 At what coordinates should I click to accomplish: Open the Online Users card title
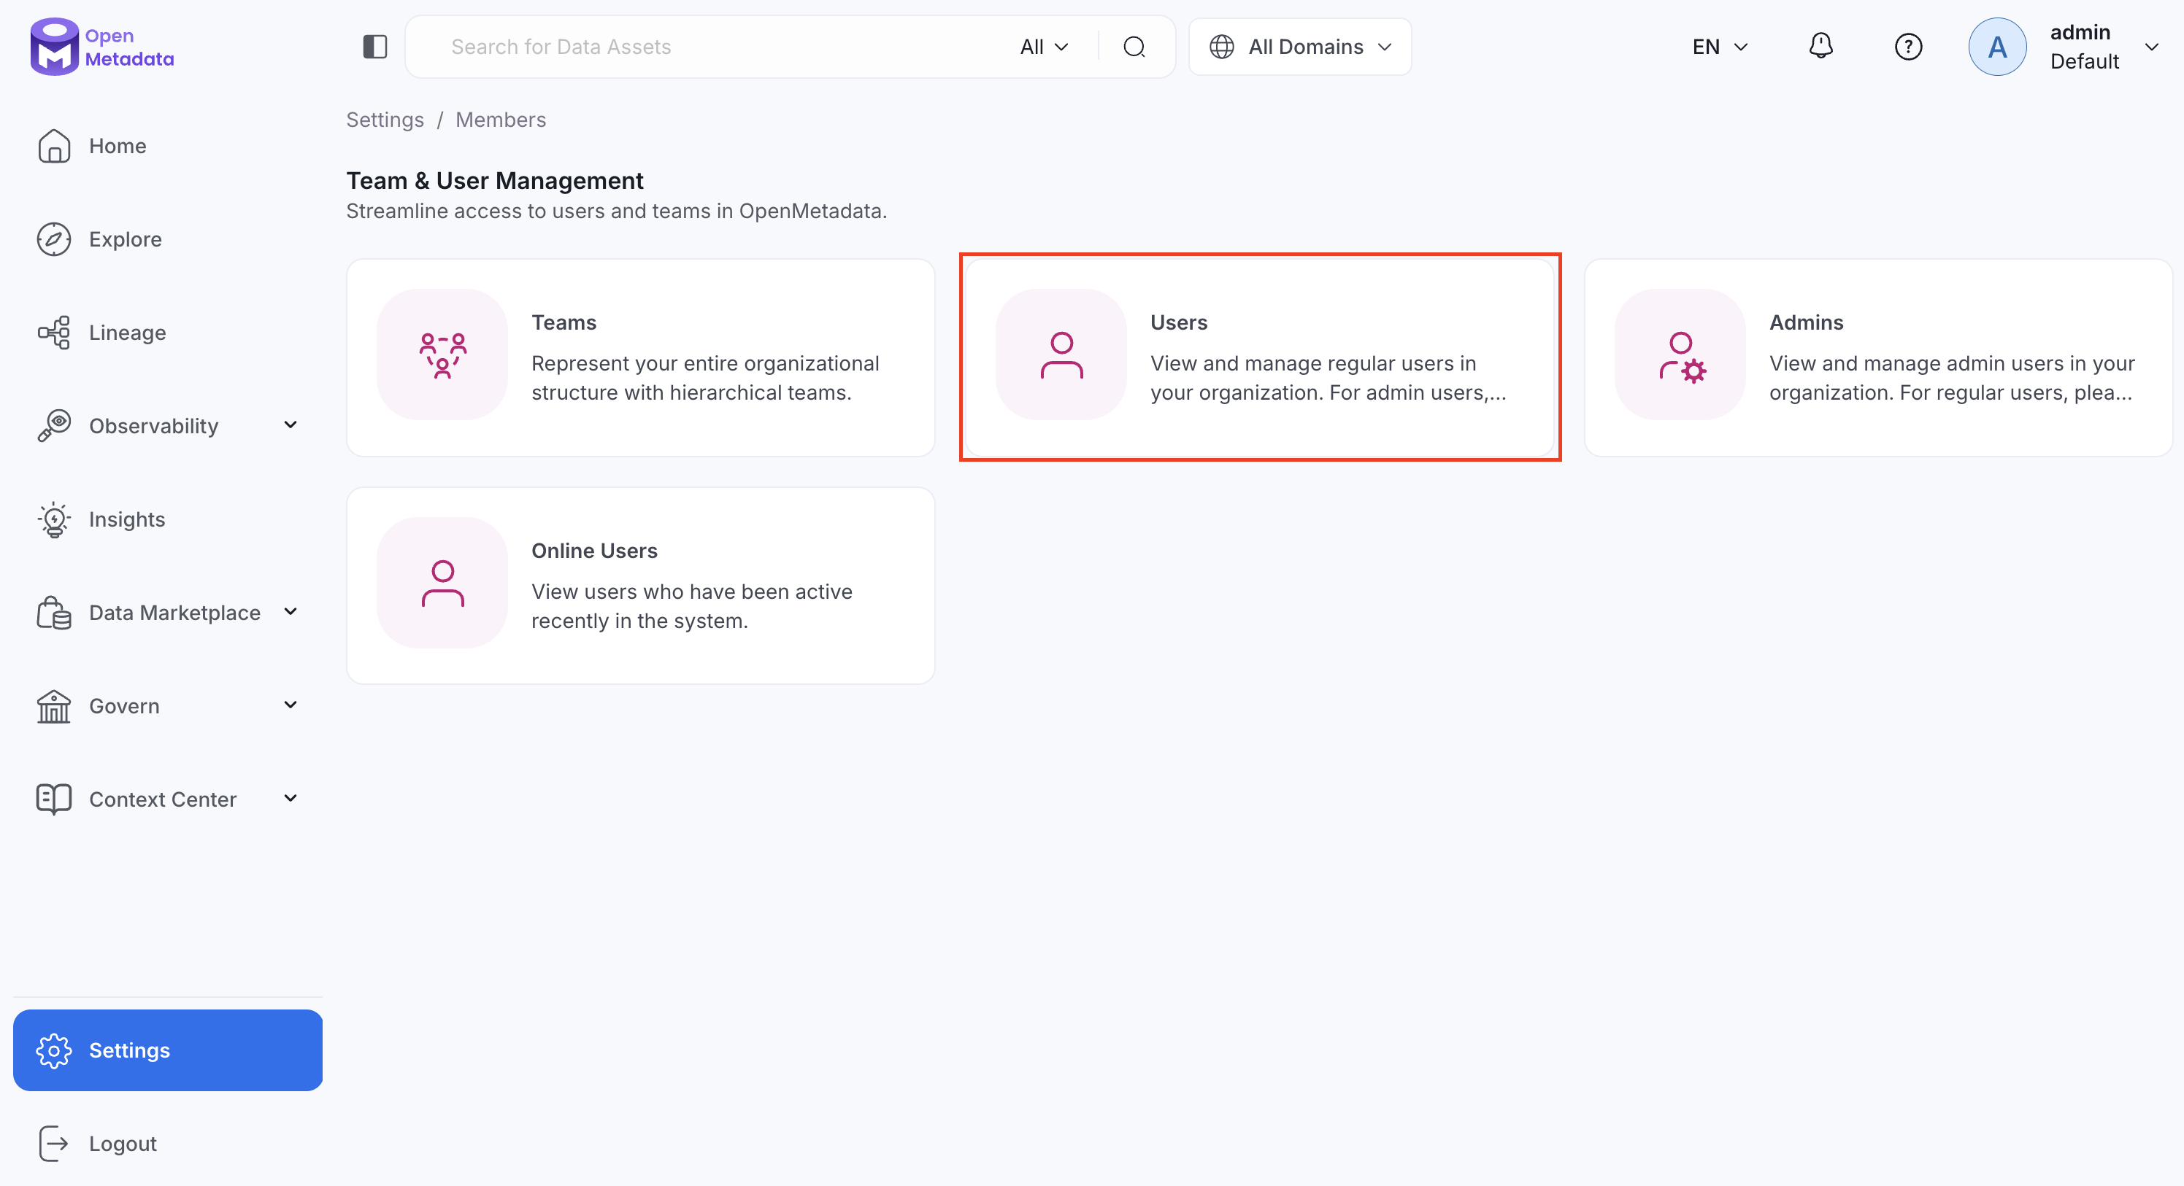point(594,551)
